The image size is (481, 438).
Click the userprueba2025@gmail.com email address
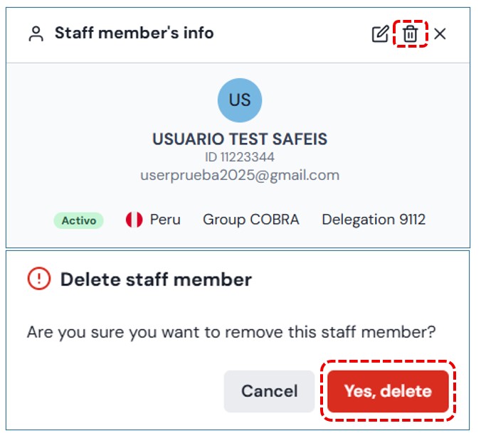240,175
